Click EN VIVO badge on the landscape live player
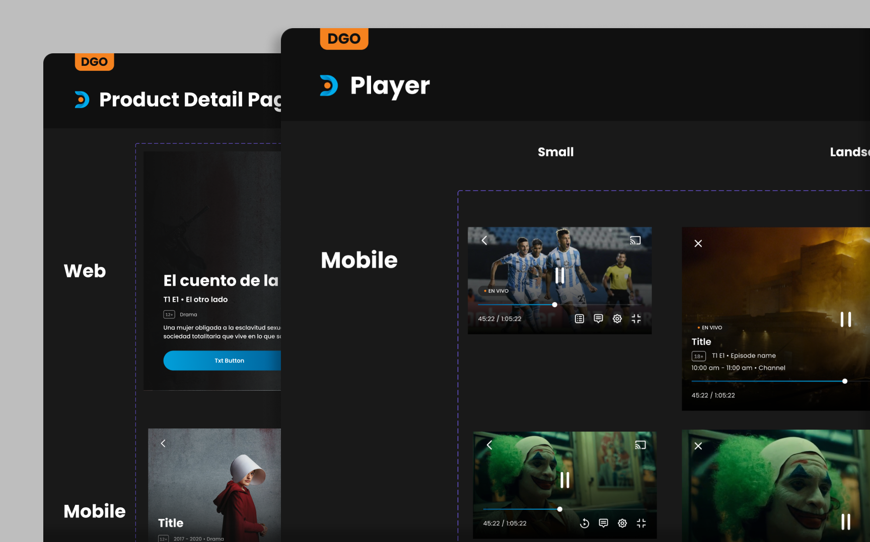The height and width of the screenshot is (542, 870). (709, 328)
